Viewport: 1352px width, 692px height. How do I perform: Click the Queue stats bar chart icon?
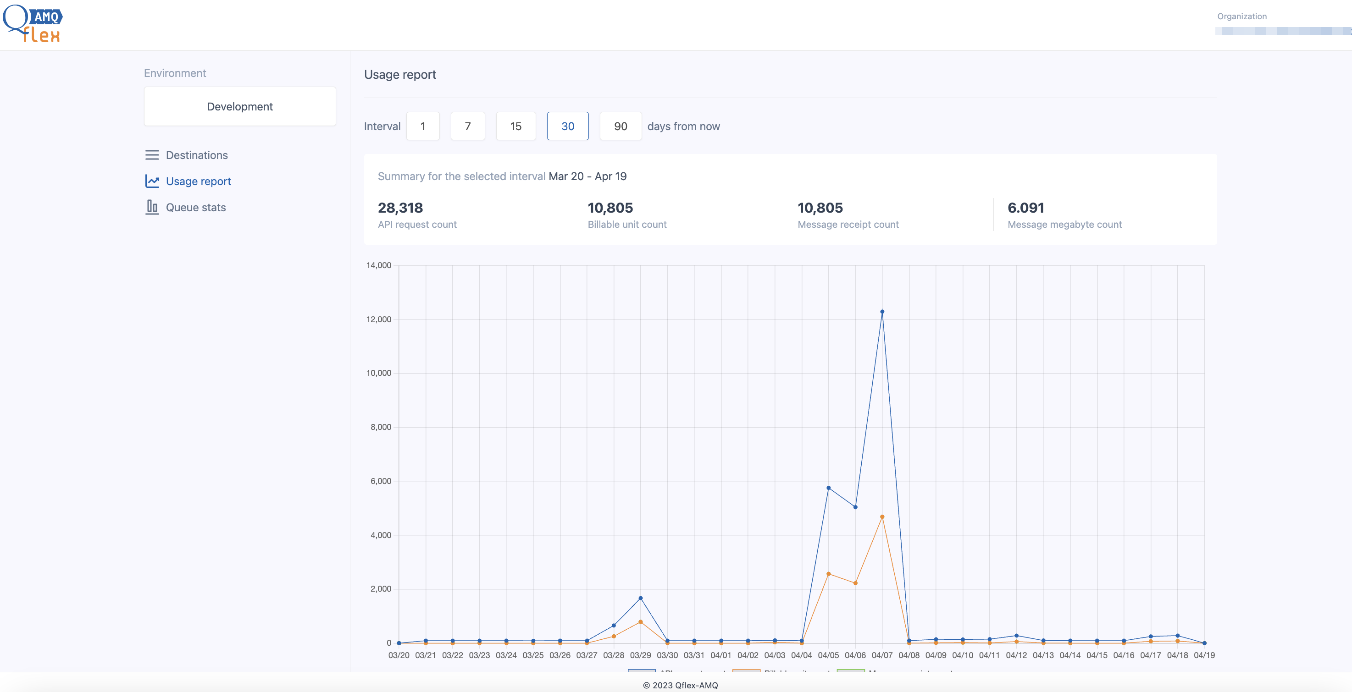click(152, 207)
